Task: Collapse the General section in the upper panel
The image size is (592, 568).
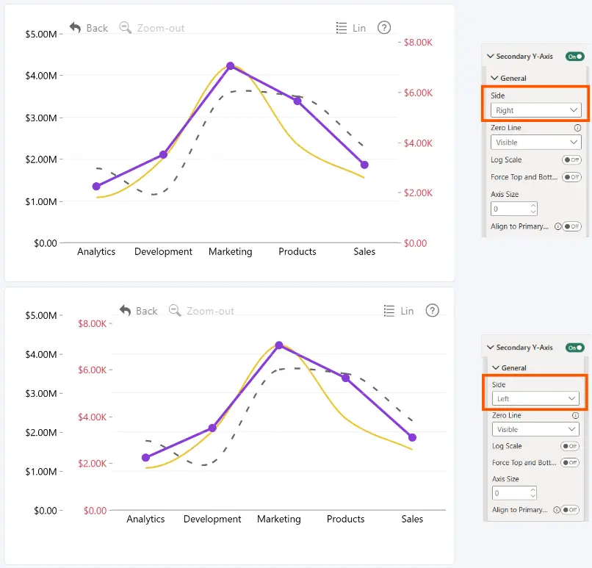Action: click(x=494, y=78)
